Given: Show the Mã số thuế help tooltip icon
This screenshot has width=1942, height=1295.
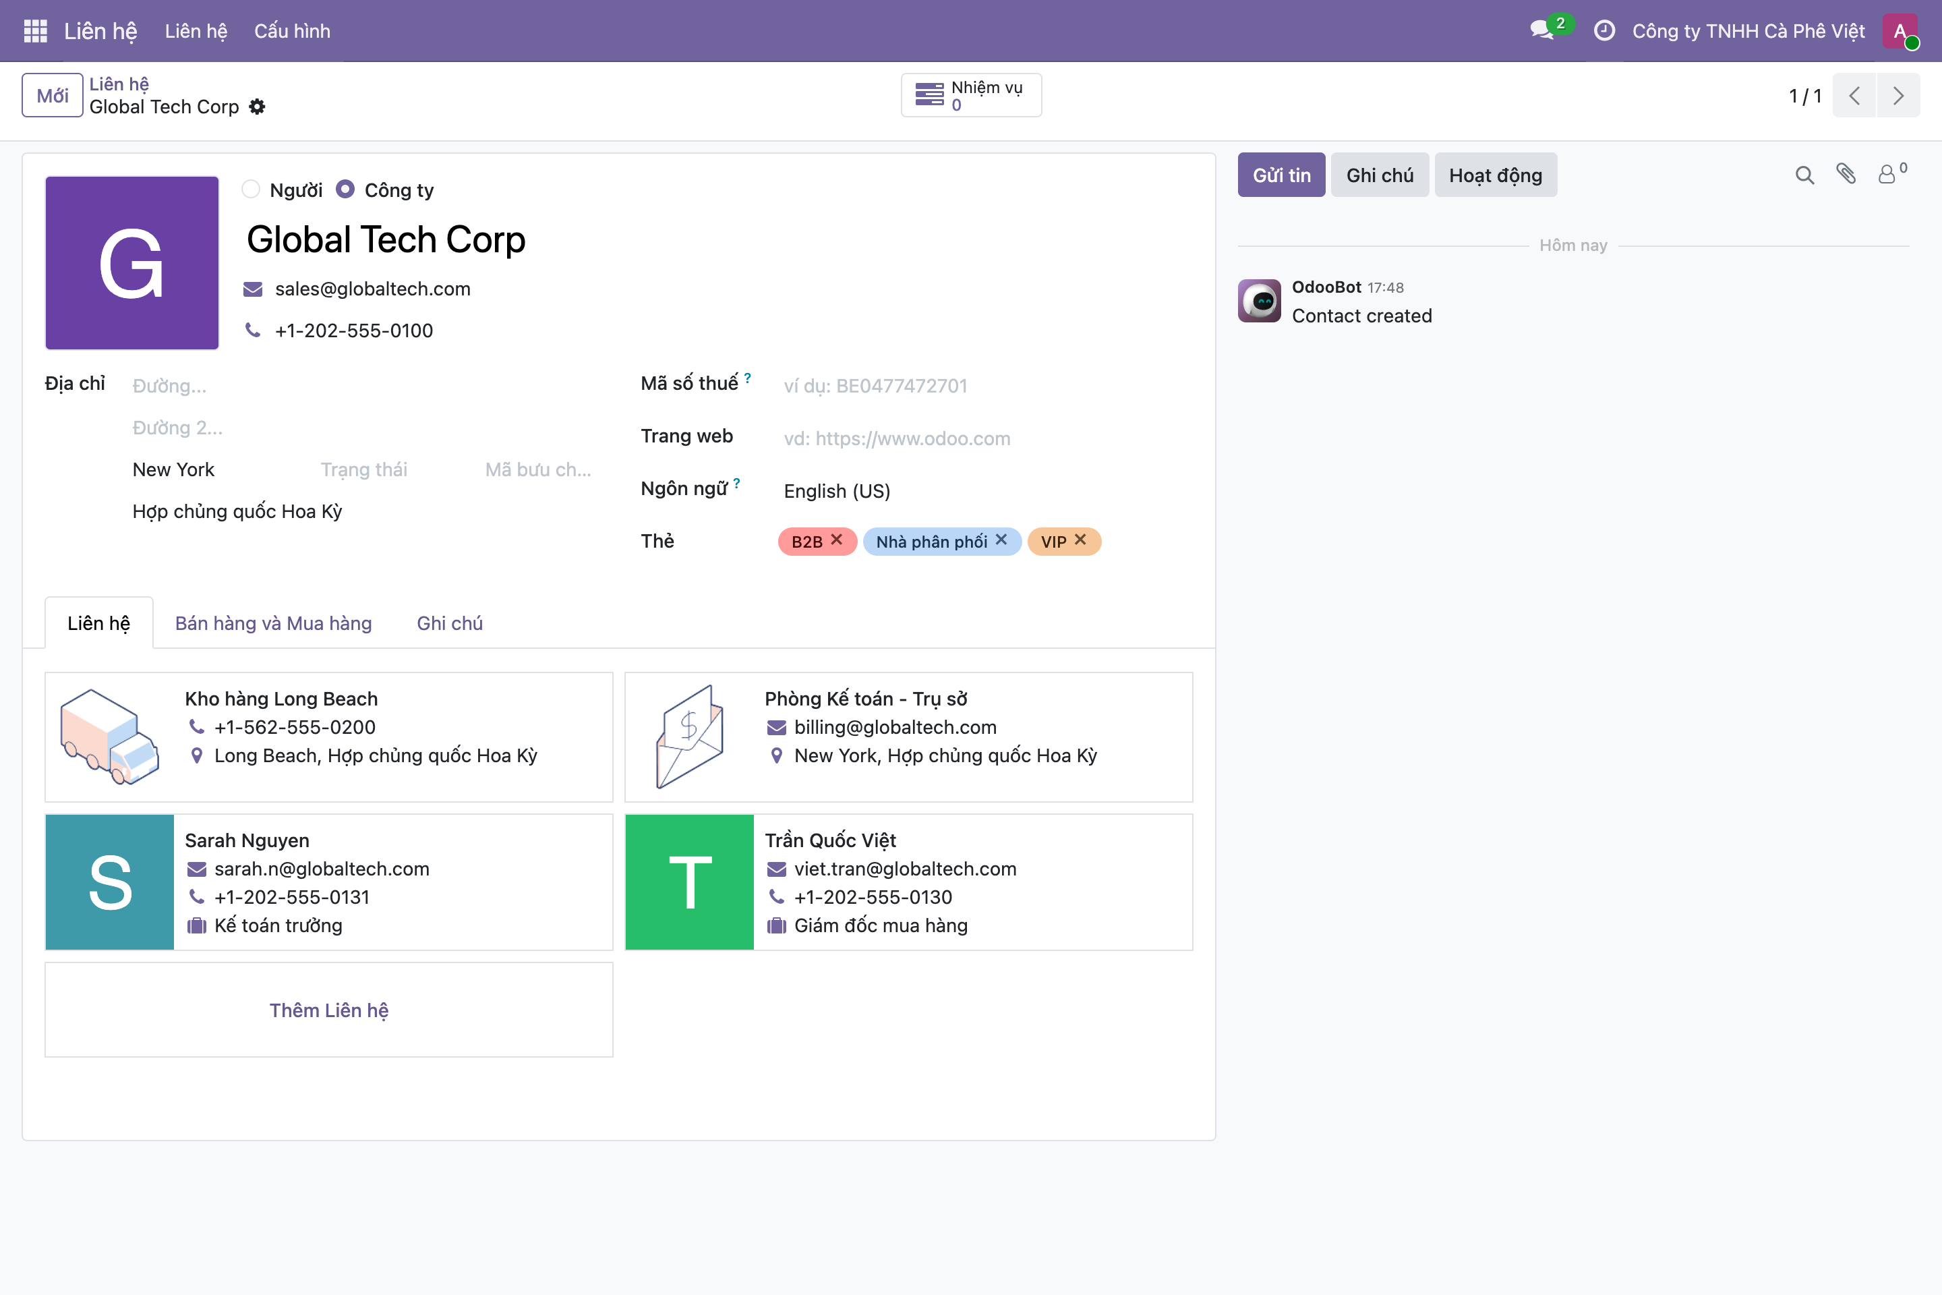Looking at the screenshot, I should point(747,378).
